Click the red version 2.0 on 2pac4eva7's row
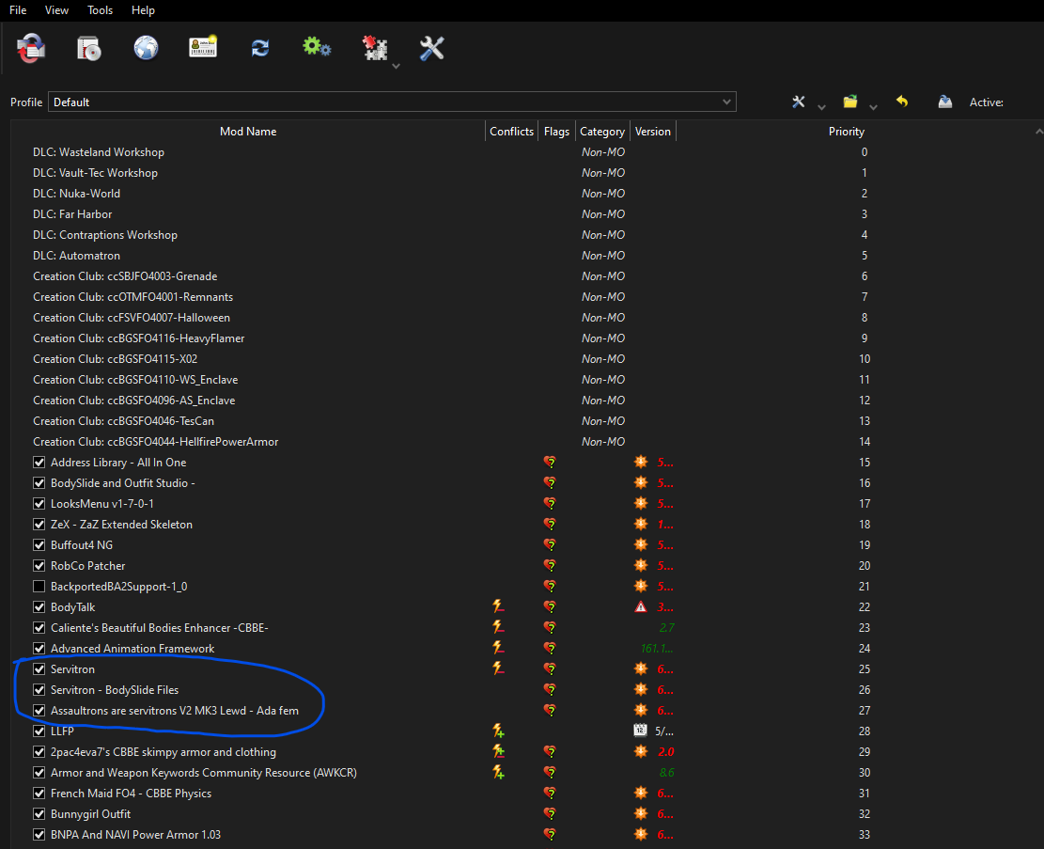 (666, 751)
